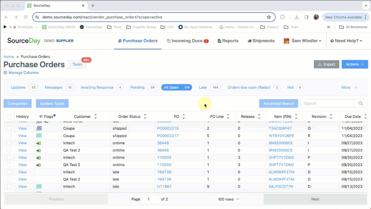371x209 pixels.
Task: Open the Reports tab
Action: pos(228,41)
